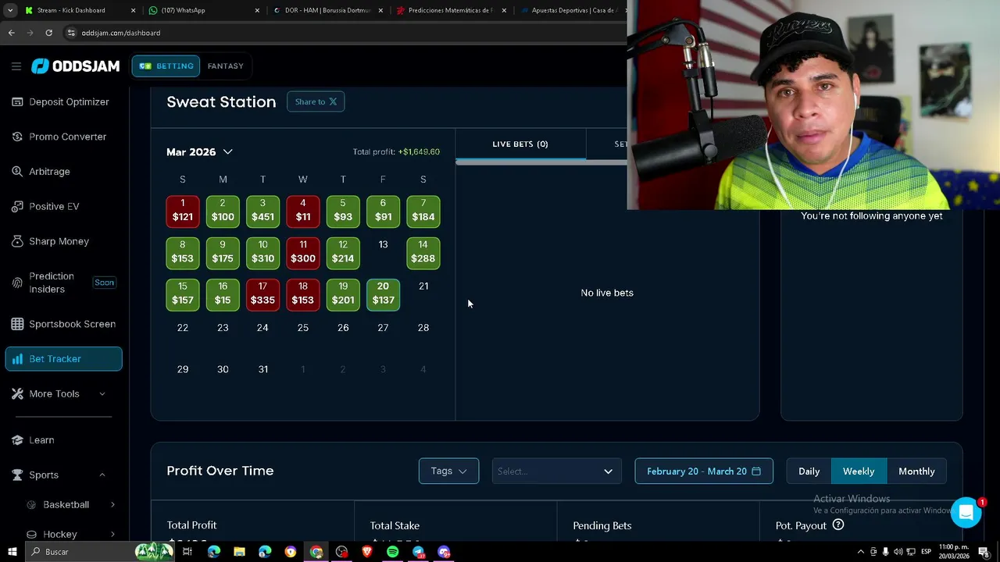Click empty date 13 in the calendar
The height and width of the screenshot is (562, 1000).
pyautogui.click(x=383, y=244)
